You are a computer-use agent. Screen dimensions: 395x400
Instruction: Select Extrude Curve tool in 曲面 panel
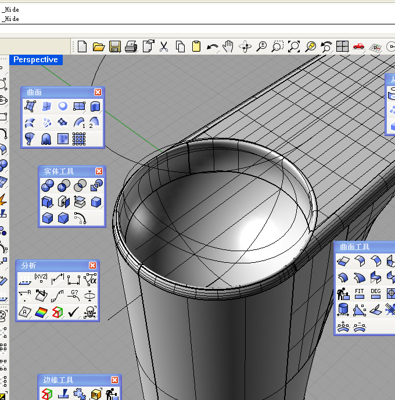[95, 106]
